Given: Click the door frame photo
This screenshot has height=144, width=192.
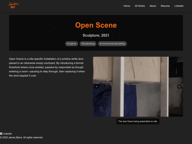Looking at the screenshot, I should (x=138, y=86).
